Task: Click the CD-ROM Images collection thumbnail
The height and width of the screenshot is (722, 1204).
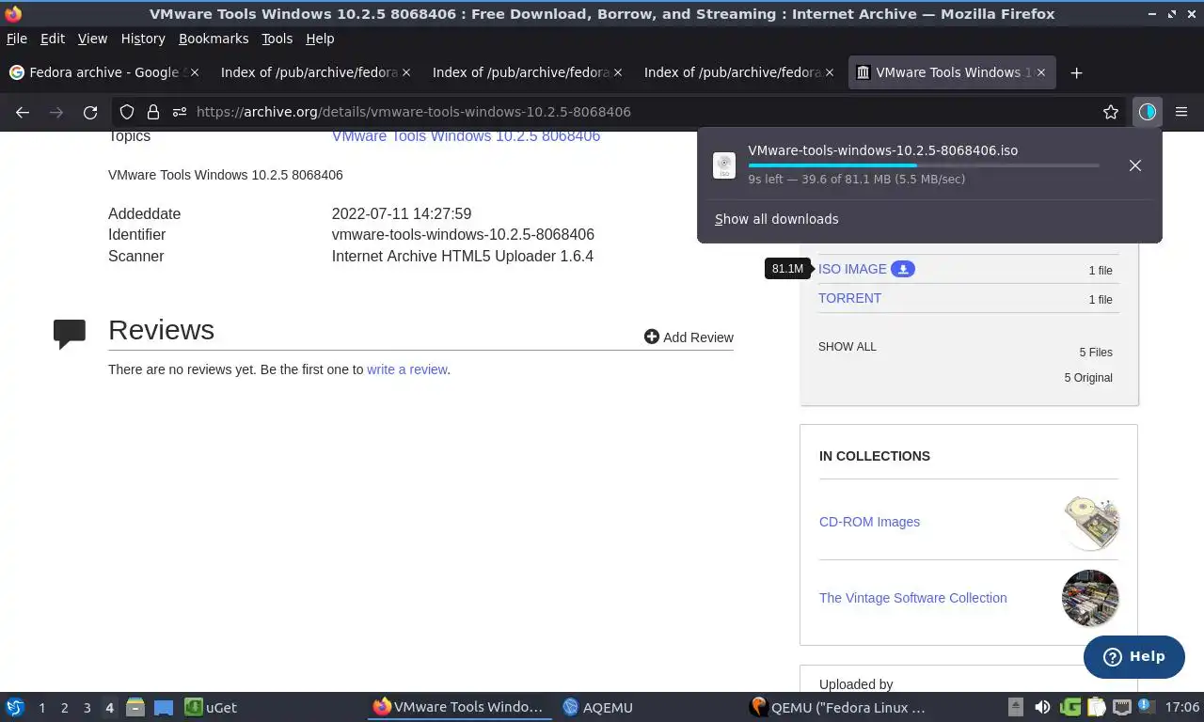Action: (x=1090, y=522)
